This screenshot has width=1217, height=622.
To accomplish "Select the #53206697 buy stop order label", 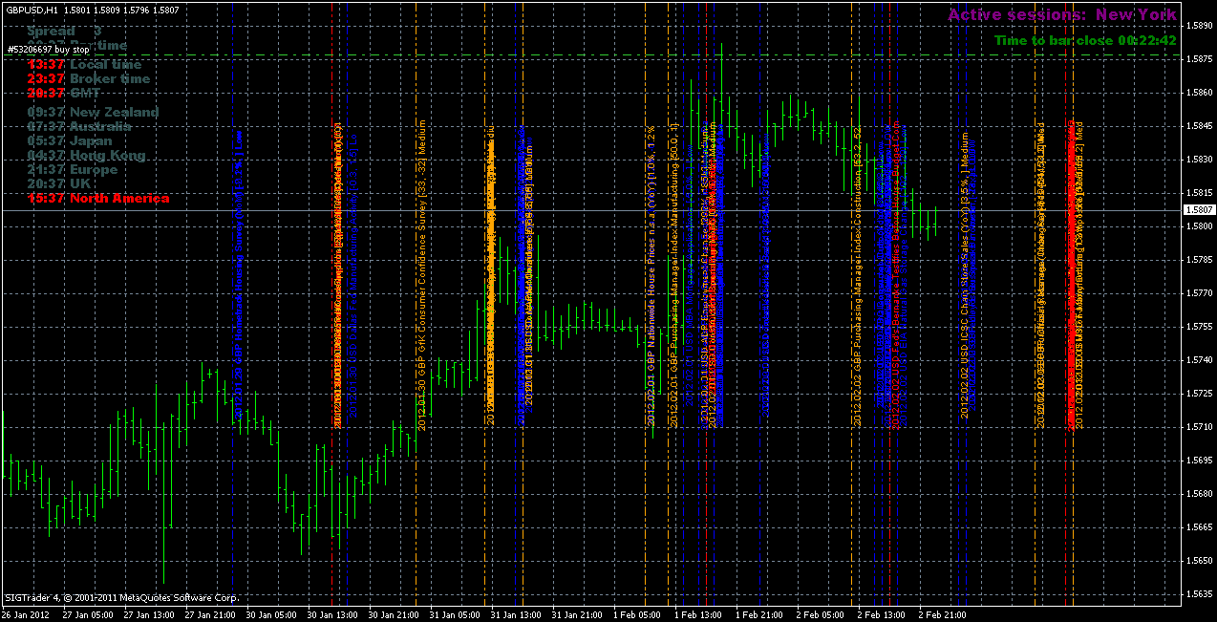I will 49,49.
